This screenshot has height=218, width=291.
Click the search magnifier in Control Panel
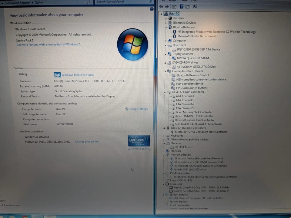(x=151, y=2)
